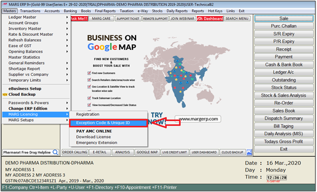Open the www.margerp.com link
317x192 pixels.
pos(198,119)
